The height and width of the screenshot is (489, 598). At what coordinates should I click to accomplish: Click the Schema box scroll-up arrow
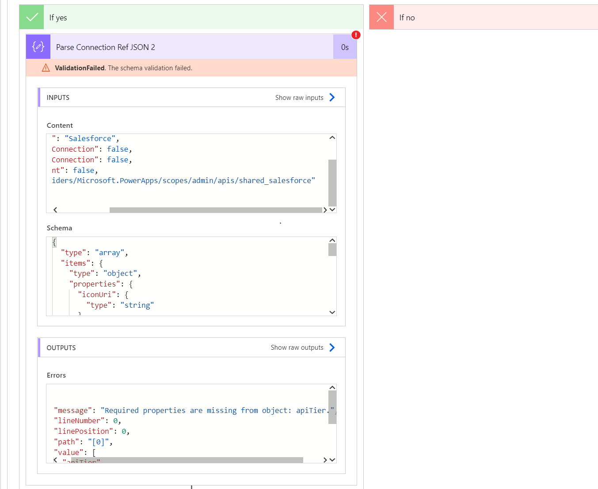click(332, 241)
